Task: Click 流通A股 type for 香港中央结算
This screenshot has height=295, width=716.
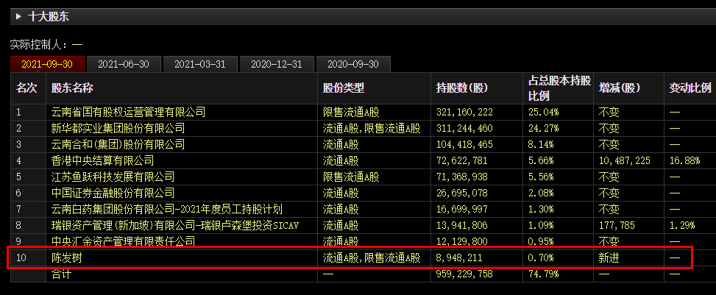Action: pos(341,161)
